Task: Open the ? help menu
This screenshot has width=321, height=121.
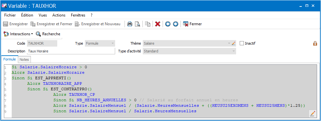Action: coord(92,15)
